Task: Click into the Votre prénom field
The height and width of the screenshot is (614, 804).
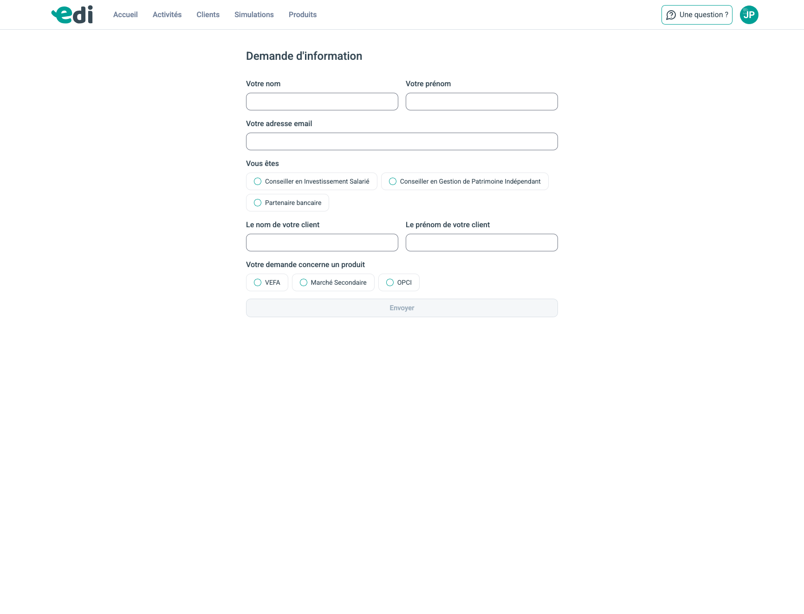Action: pos(481,102)
